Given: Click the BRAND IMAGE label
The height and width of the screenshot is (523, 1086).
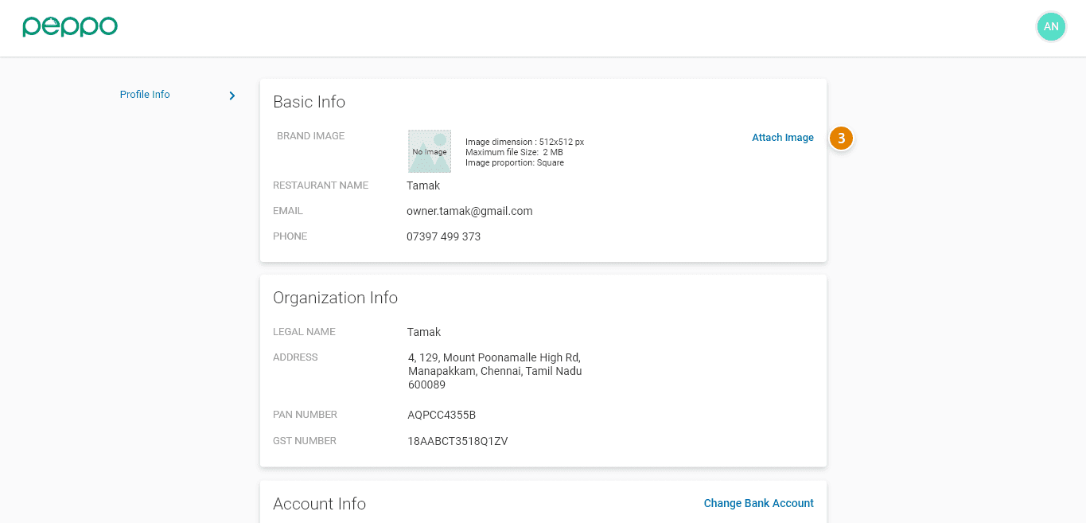Looking at the screenshot, I should (310, 136).
